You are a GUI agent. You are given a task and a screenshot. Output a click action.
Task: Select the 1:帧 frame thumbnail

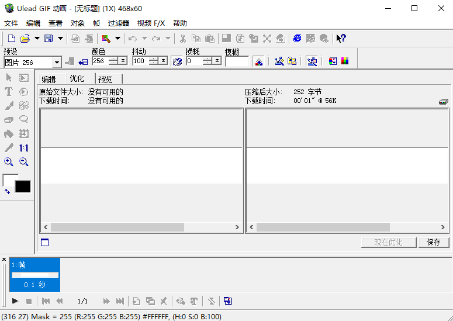pyautogui.click(x=35, y=275)
